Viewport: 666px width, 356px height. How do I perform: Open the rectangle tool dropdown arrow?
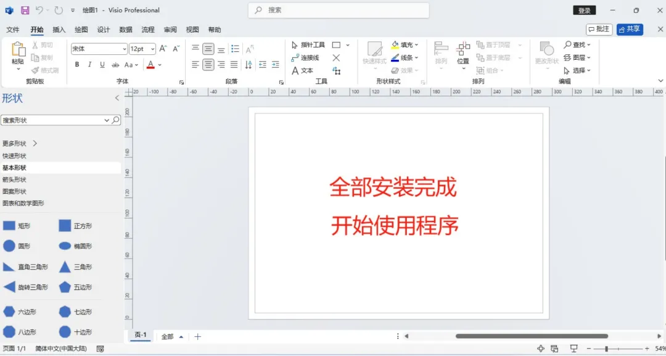pos(347,45)
